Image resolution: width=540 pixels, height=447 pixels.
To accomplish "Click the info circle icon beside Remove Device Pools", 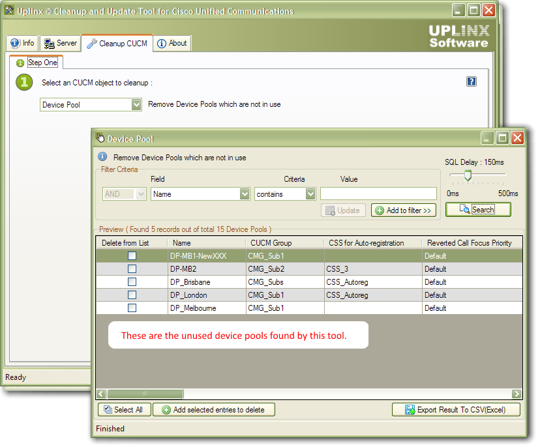I will [x=102, y=156].
